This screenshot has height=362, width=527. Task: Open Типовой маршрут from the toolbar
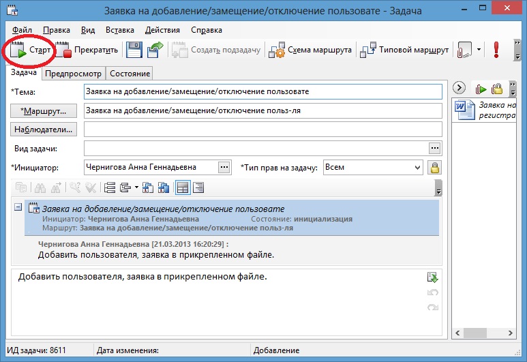(x=405, y=50)
